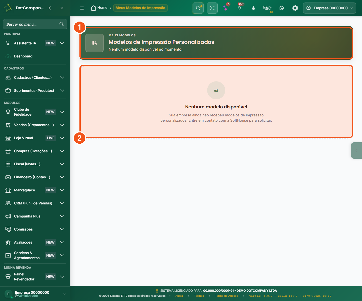Click Campanha Plus megaphone icon
This screenshot has height=301, width=362.
[x=8, y=216]
